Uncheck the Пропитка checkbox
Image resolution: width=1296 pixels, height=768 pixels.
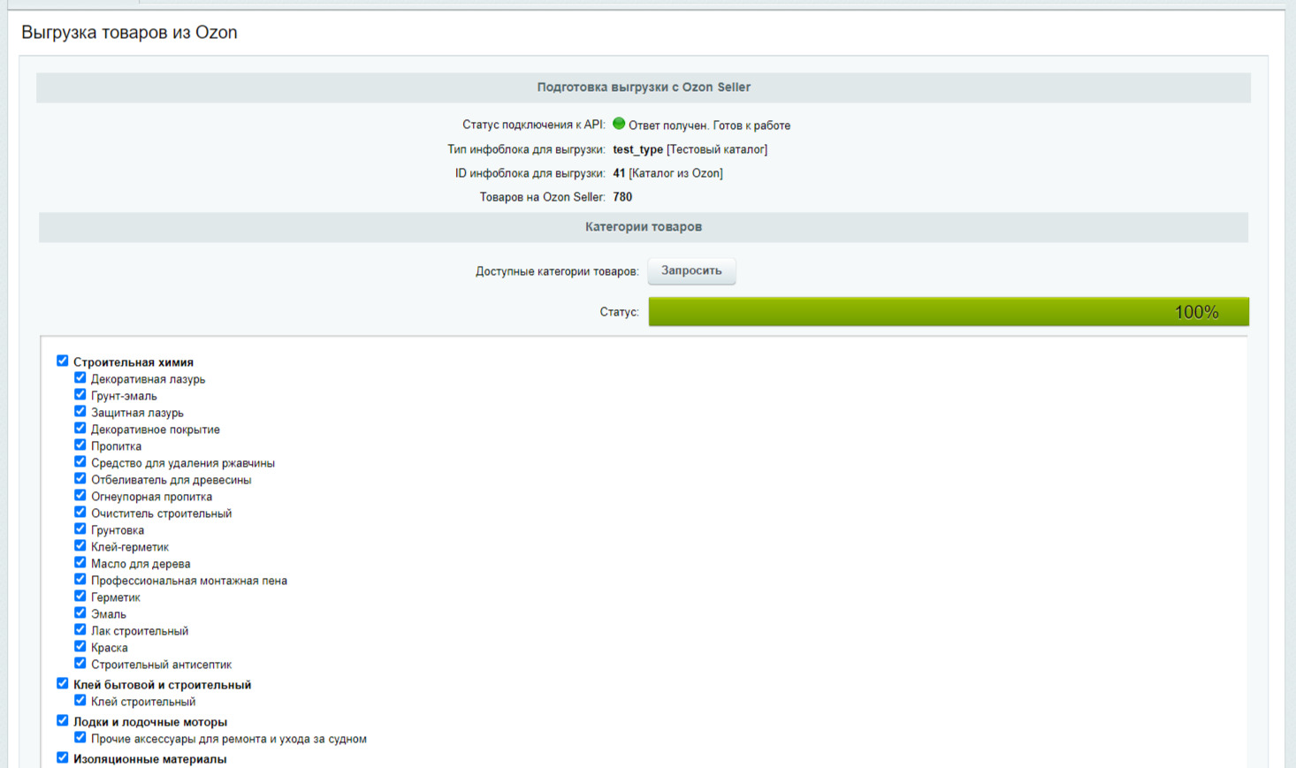[x=80, y=445]
